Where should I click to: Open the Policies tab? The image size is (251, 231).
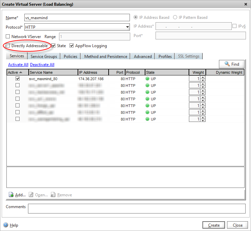(71, 56)
